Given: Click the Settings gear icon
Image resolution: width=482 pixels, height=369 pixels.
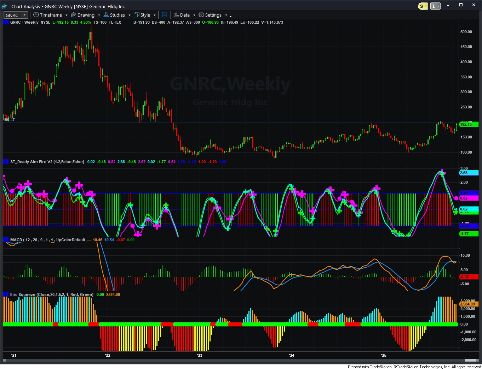Looking at the screenshot, I should pyautogui.click(x=201, y=15).
